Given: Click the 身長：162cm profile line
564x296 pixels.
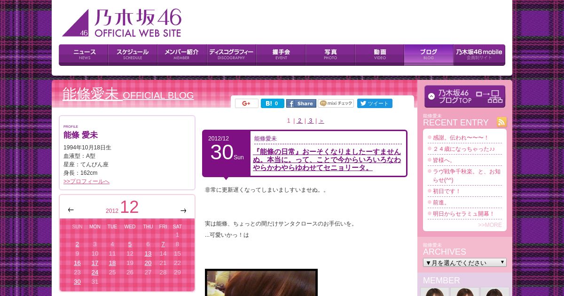Looking at the screenshot, I should coord(80,173).
